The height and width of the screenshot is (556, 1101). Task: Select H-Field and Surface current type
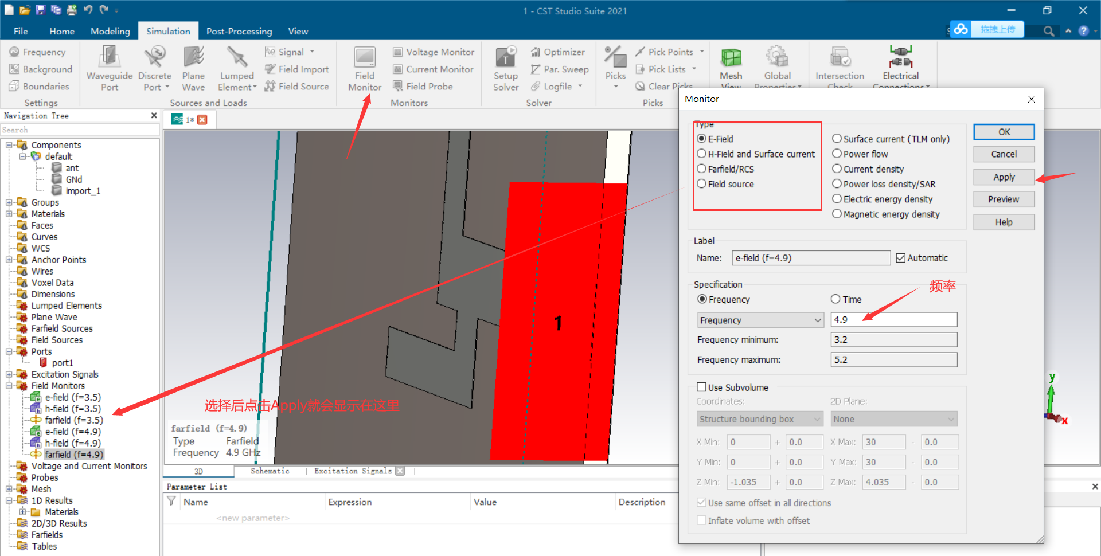756,154
